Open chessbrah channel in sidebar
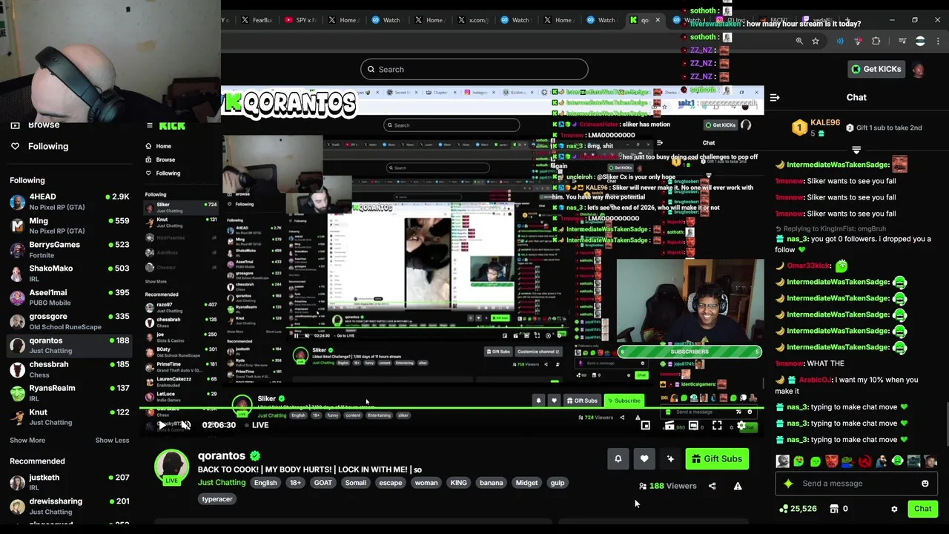949x534 pixels. 70,369
